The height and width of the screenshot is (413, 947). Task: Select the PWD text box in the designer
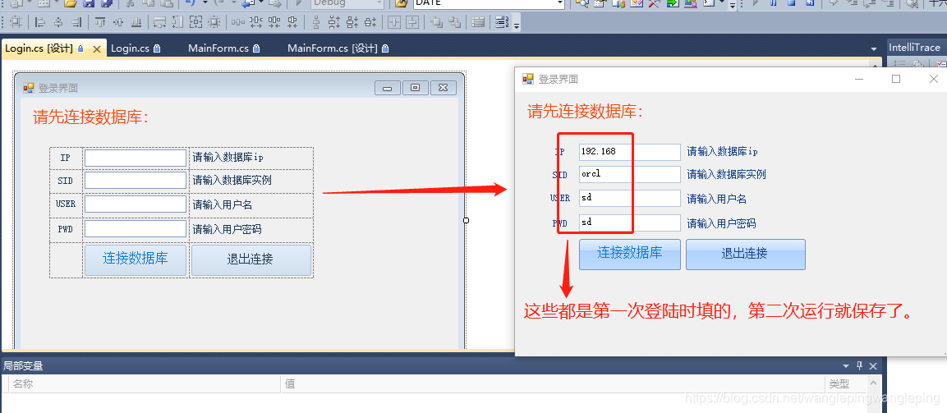(x=136, y=229)
